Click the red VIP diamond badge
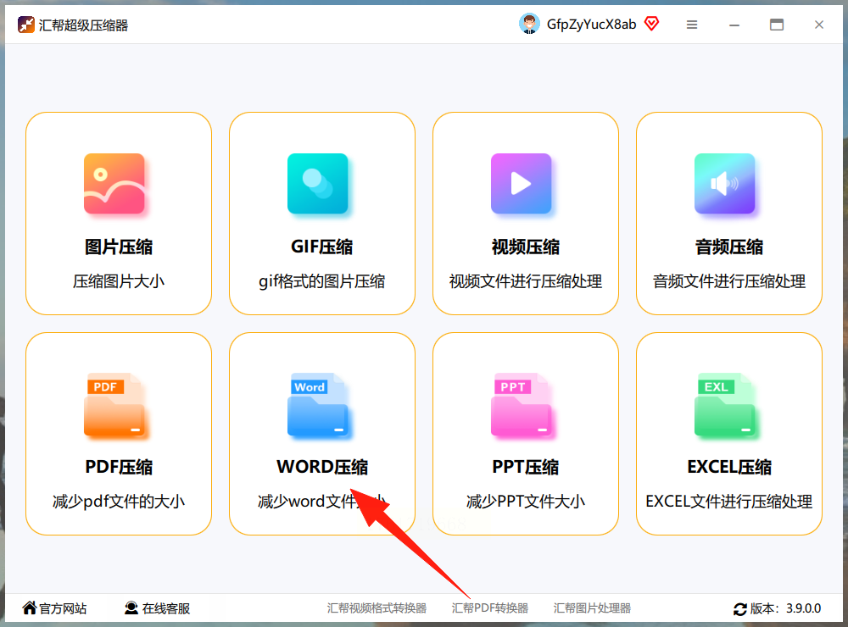 [651, 24]
